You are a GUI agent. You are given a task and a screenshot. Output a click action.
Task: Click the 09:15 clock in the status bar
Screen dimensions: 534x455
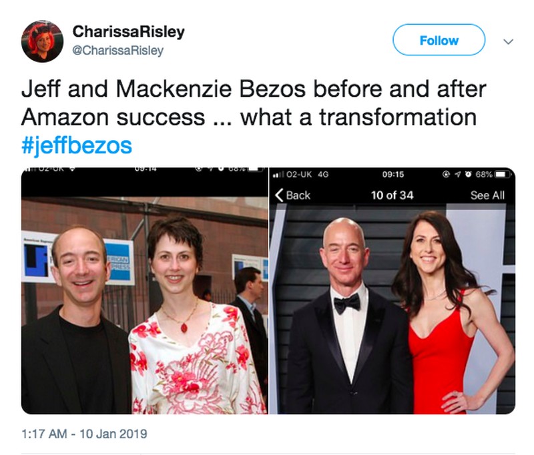point(393,175)
